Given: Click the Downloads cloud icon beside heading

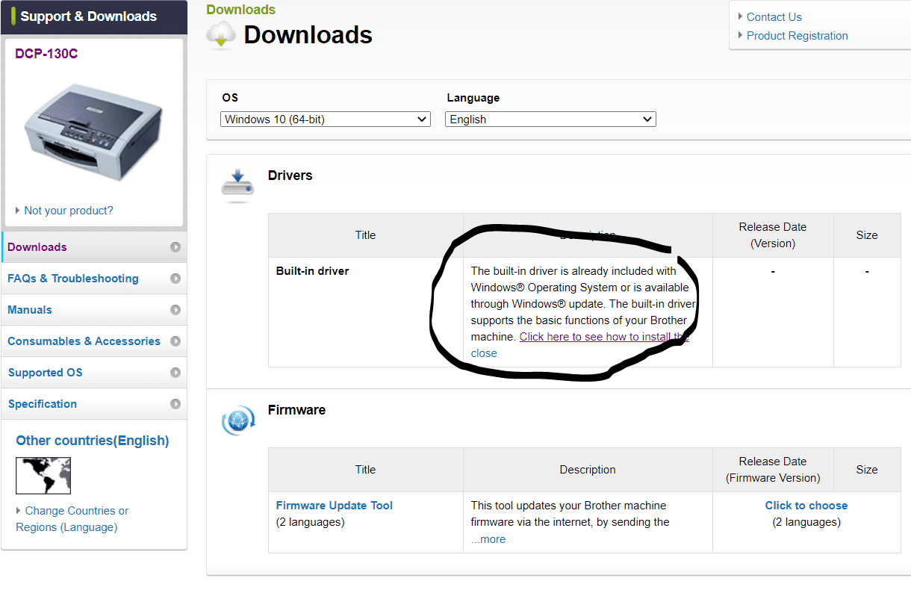Looking at the screenshot, I should coord(221,35).
